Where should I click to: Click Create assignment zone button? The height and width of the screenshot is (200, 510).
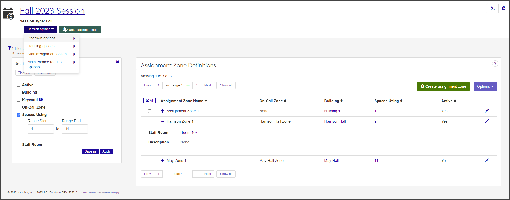[443, 86]
